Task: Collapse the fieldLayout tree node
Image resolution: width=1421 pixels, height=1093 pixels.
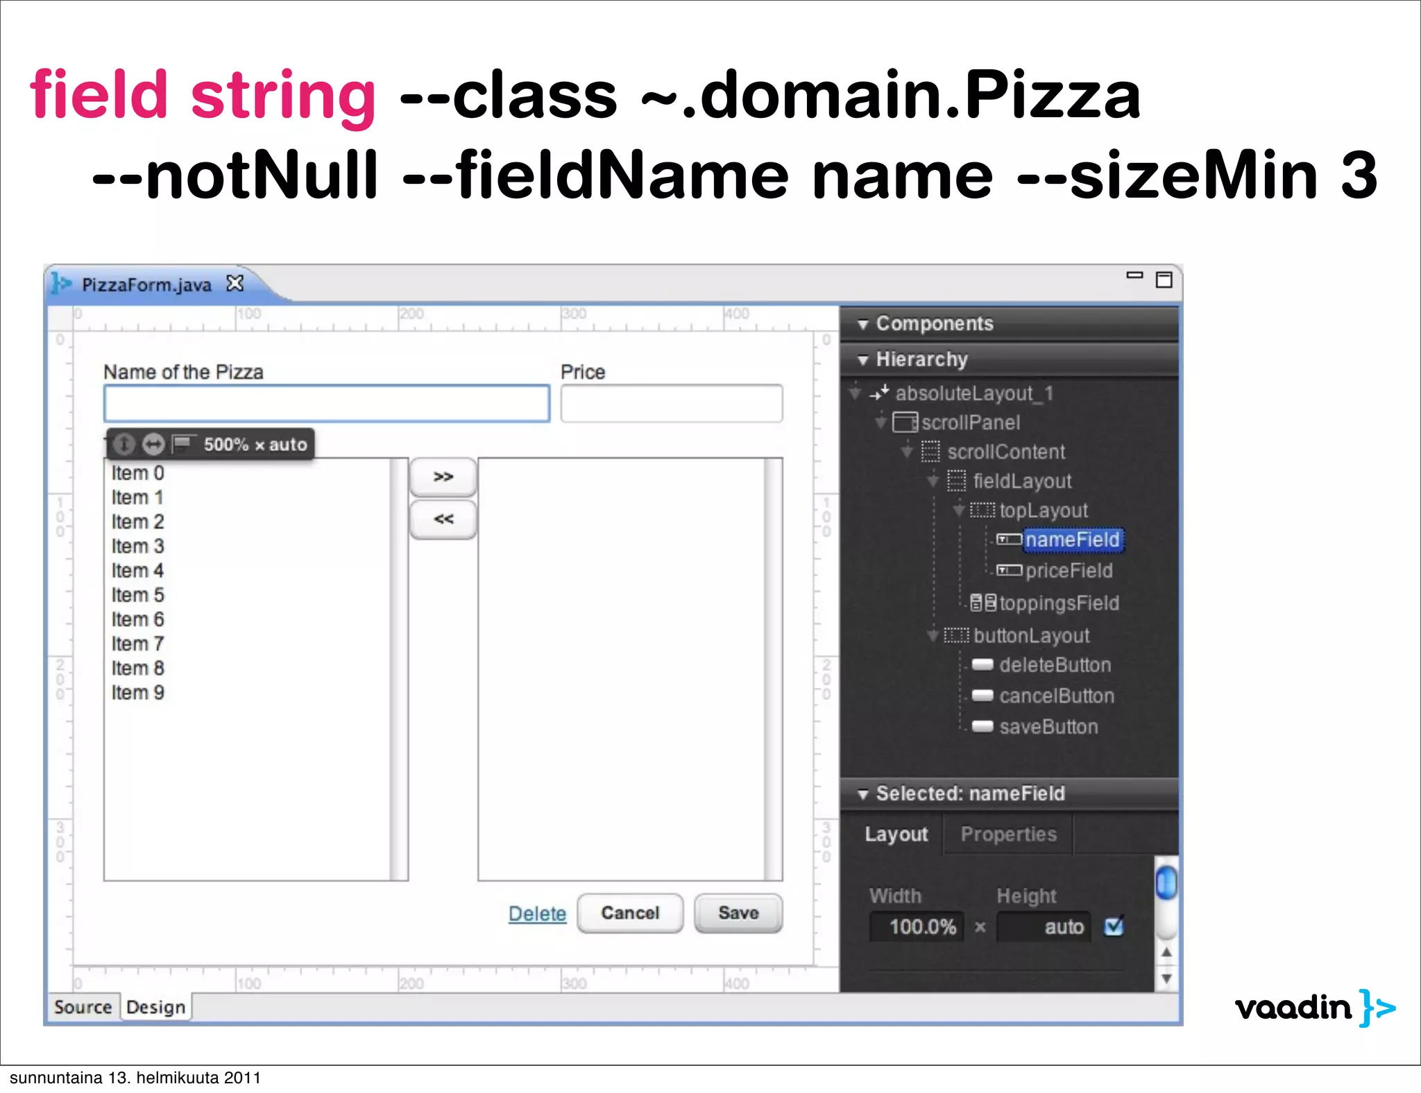Action: [933, 481]
